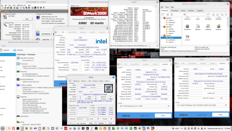
Task: Open the terminal from the taskbar
Action: tap(18, 128)
